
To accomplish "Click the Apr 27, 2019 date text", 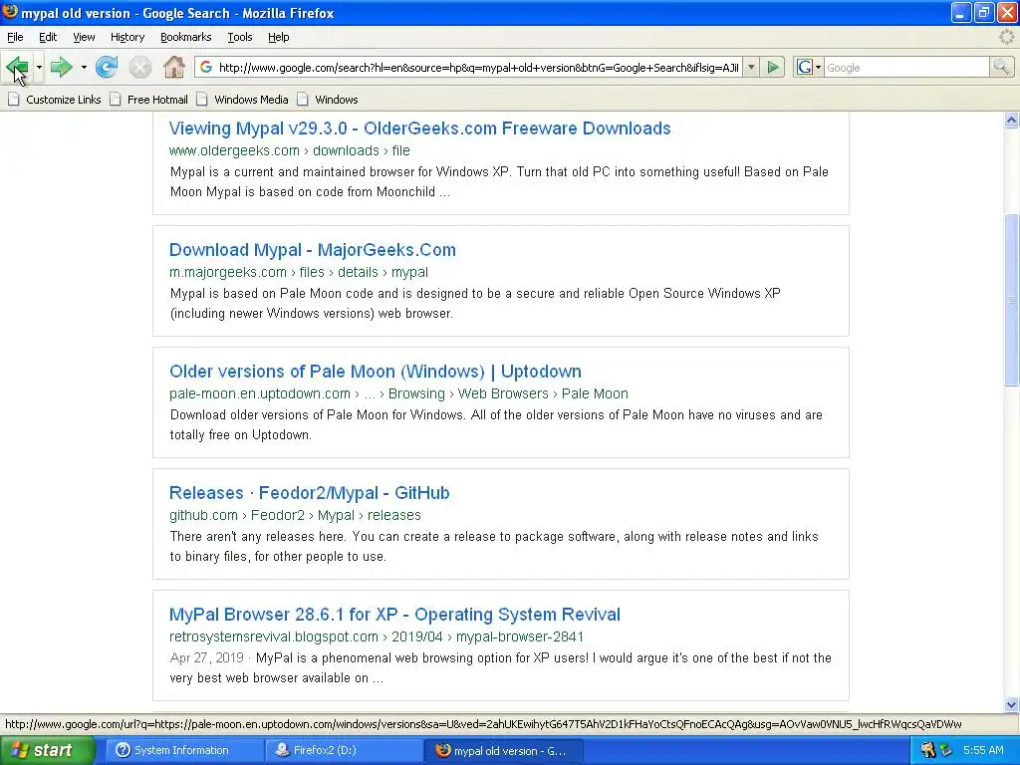I will (207, 657).
